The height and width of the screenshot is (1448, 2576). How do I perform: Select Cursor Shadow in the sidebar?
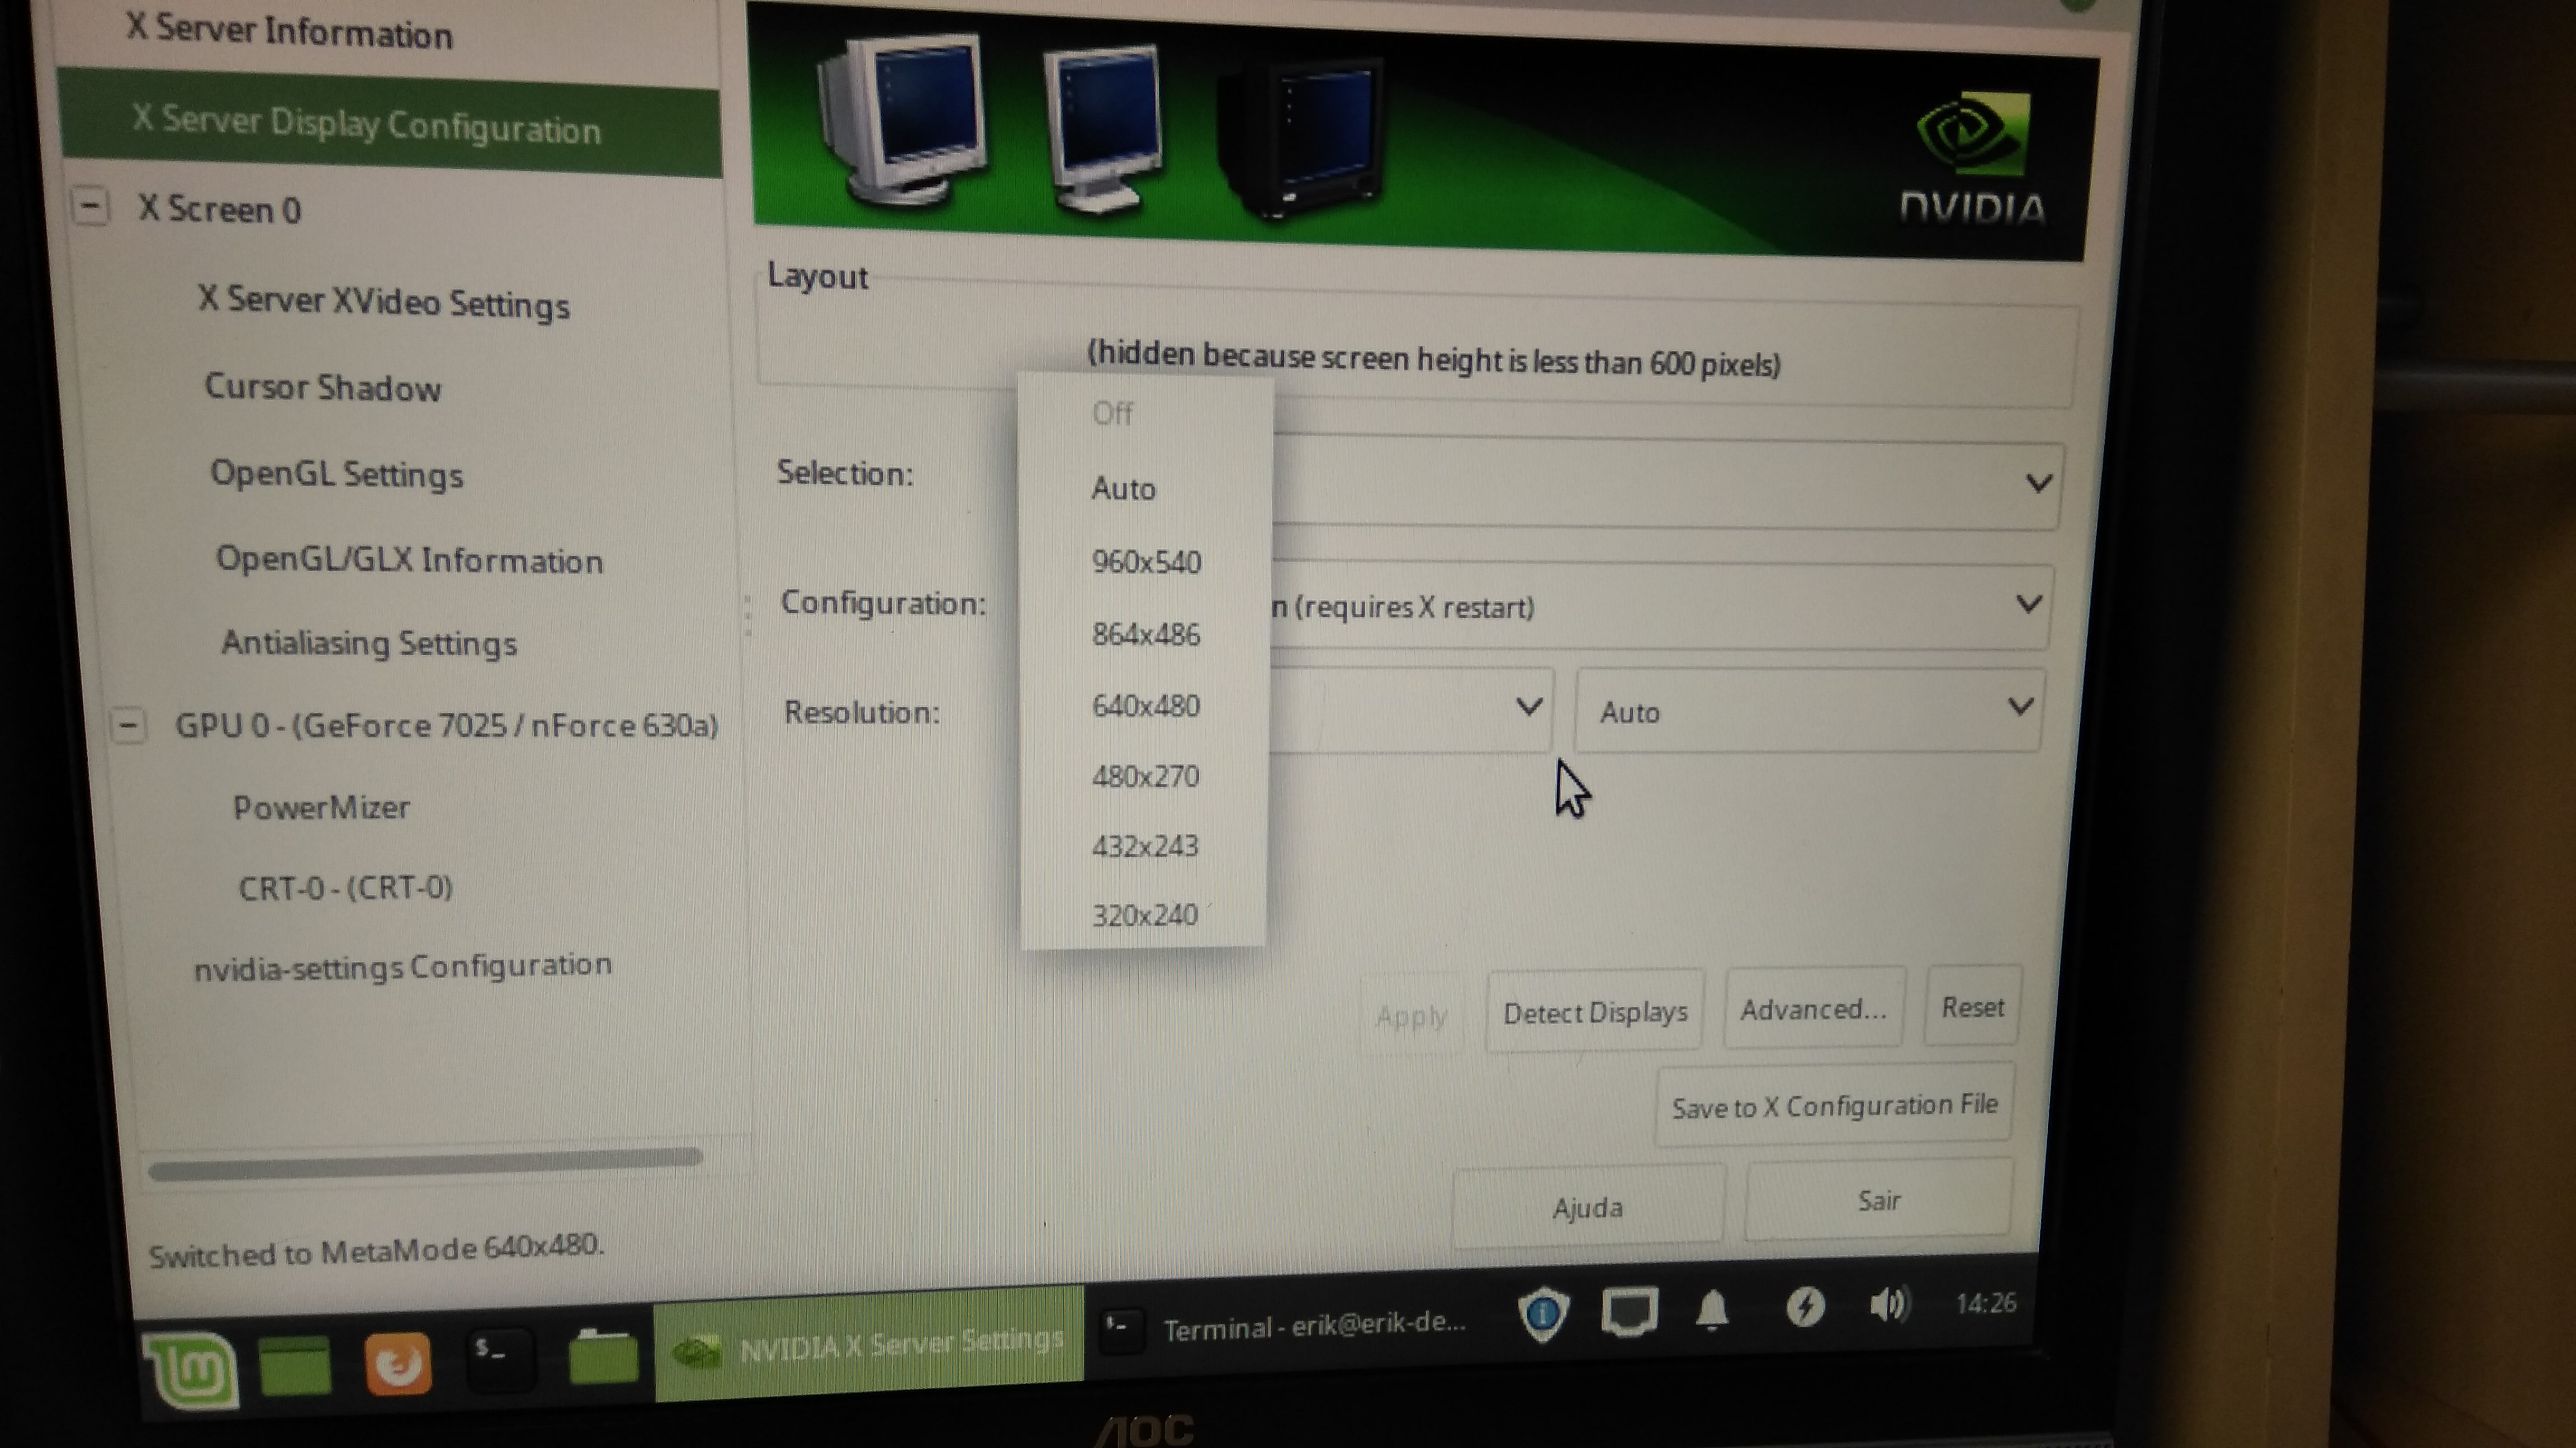point(322,387)
